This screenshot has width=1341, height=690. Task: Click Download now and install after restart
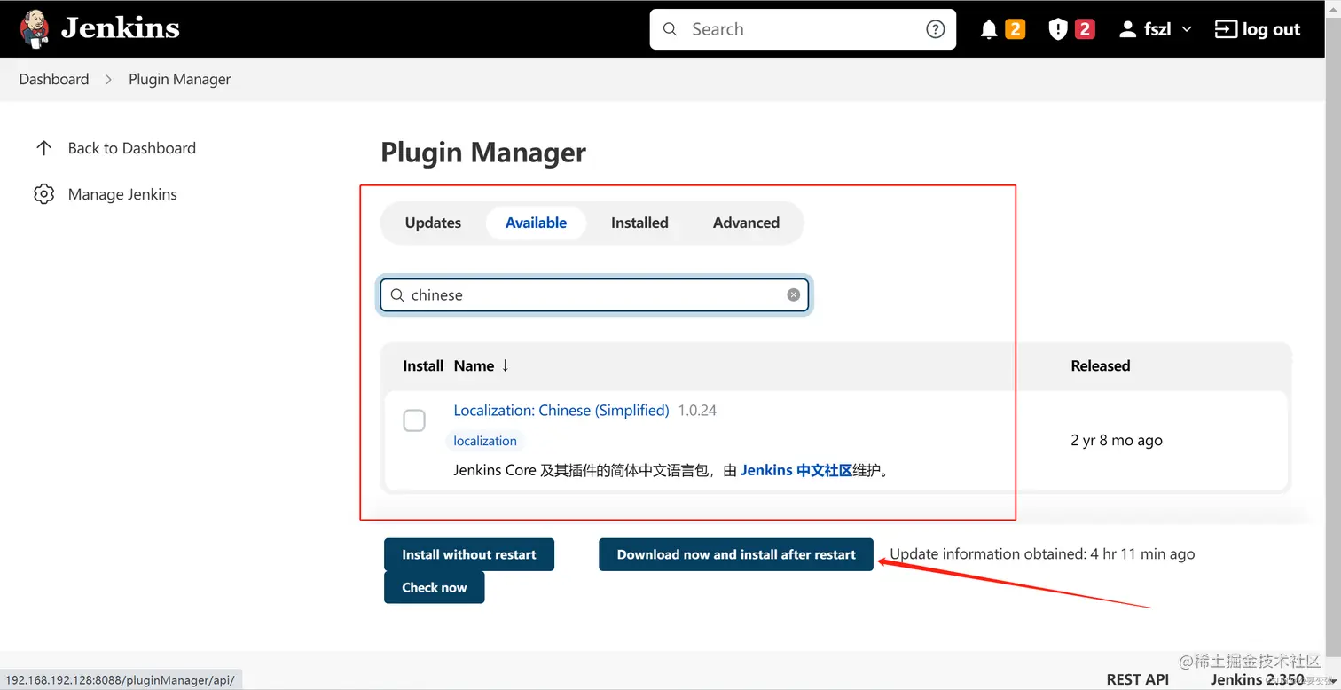coord(736,554)
